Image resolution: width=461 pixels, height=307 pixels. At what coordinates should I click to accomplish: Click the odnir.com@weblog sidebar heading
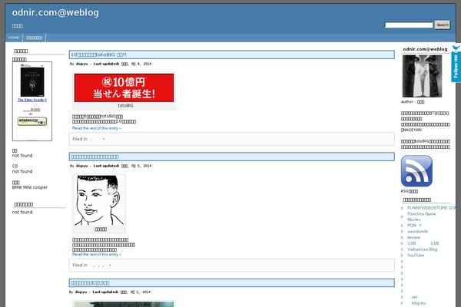[425, 49]
